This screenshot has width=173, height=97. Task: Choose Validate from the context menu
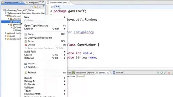44,88
